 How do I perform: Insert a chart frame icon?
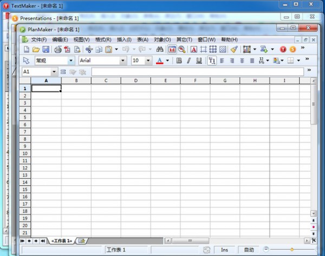(246, 49)
